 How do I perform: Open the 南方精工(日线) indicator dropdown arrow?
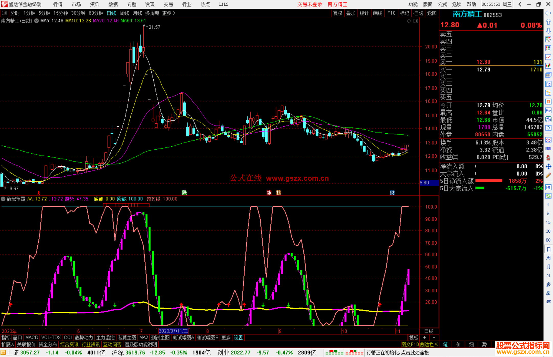tap(37, 21)
